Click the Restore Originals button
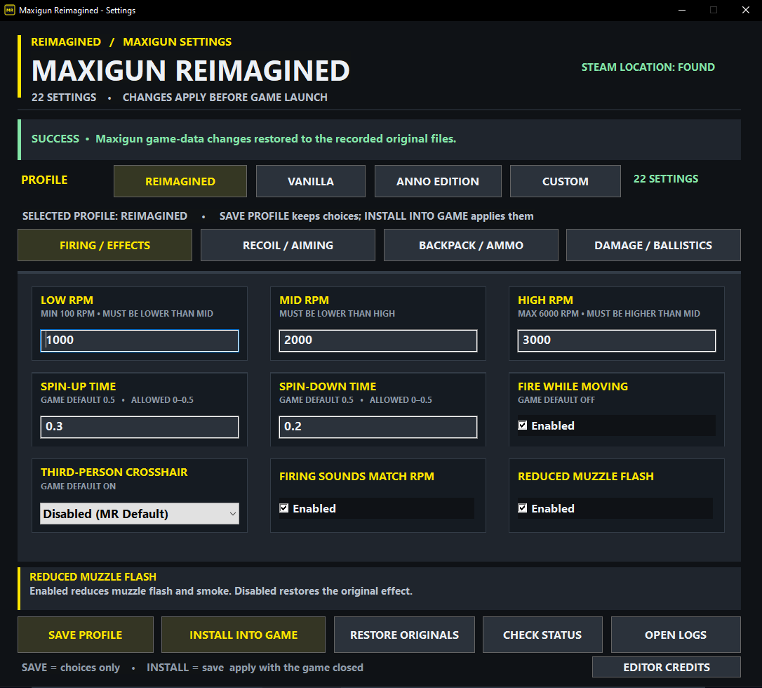Screen dimensions: 762x688 pos(404,635)
